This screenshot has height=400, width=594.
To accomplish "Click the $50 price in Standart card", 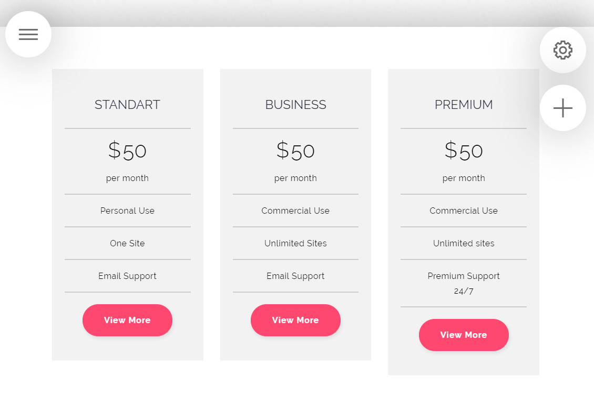I will tap(127, 151).
